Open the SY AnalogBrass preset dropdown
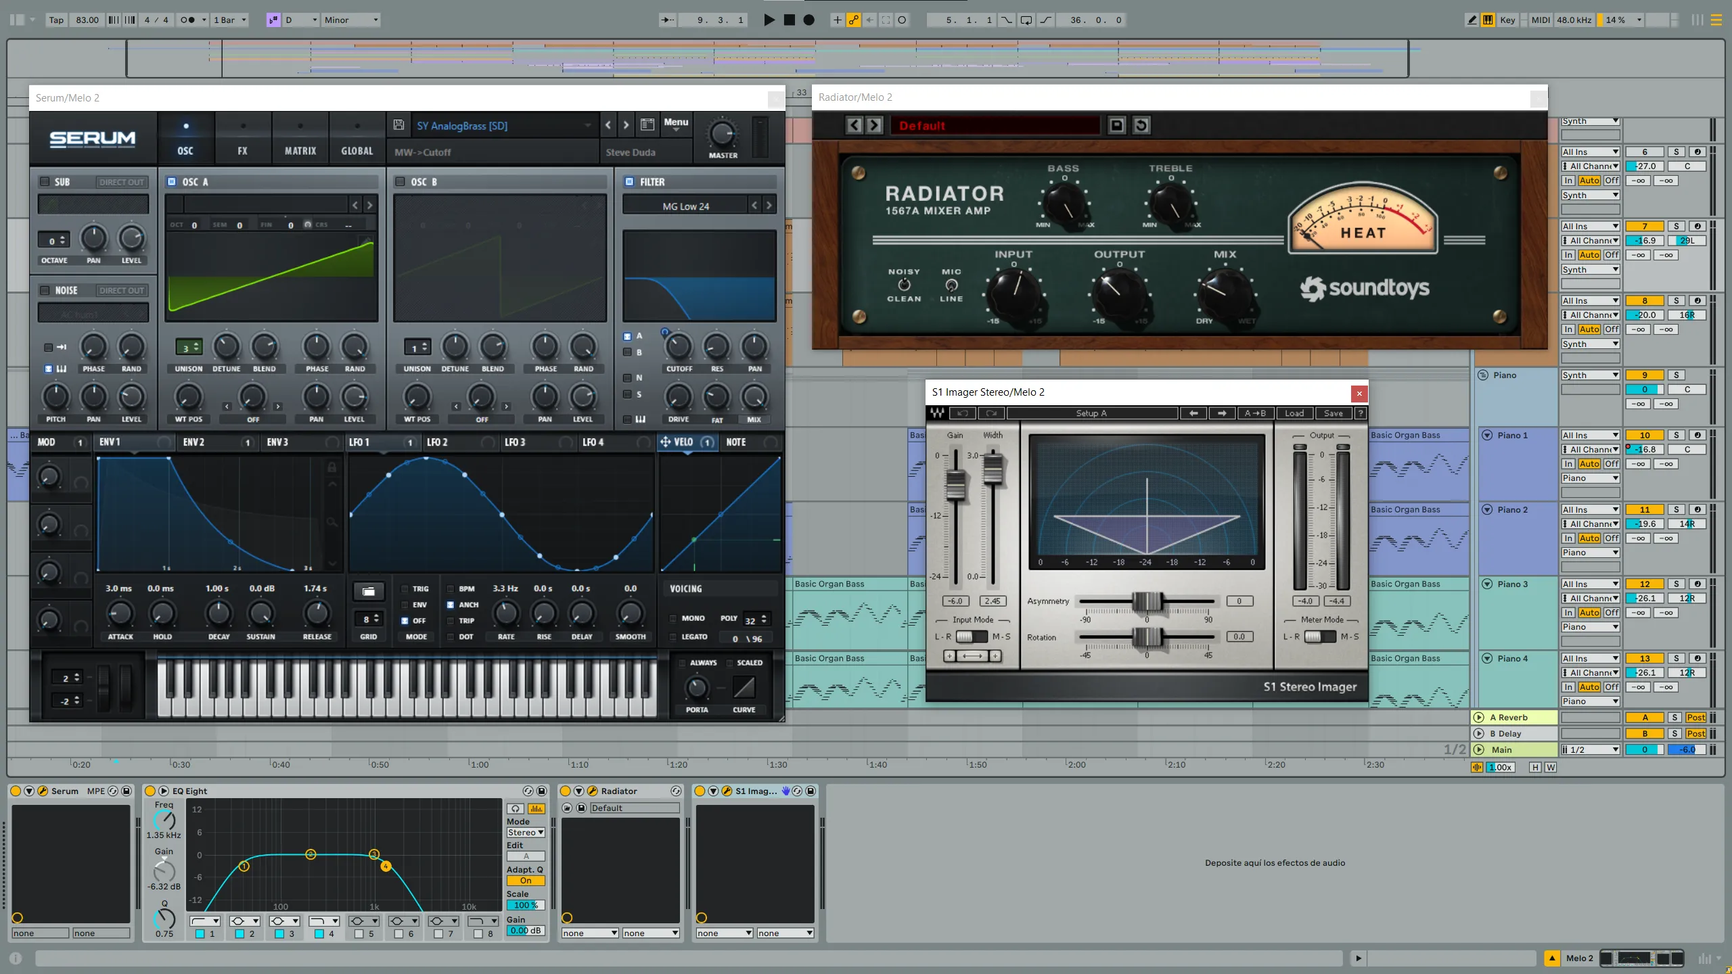This screenshot has width=1732, height=974. point(503,126)
